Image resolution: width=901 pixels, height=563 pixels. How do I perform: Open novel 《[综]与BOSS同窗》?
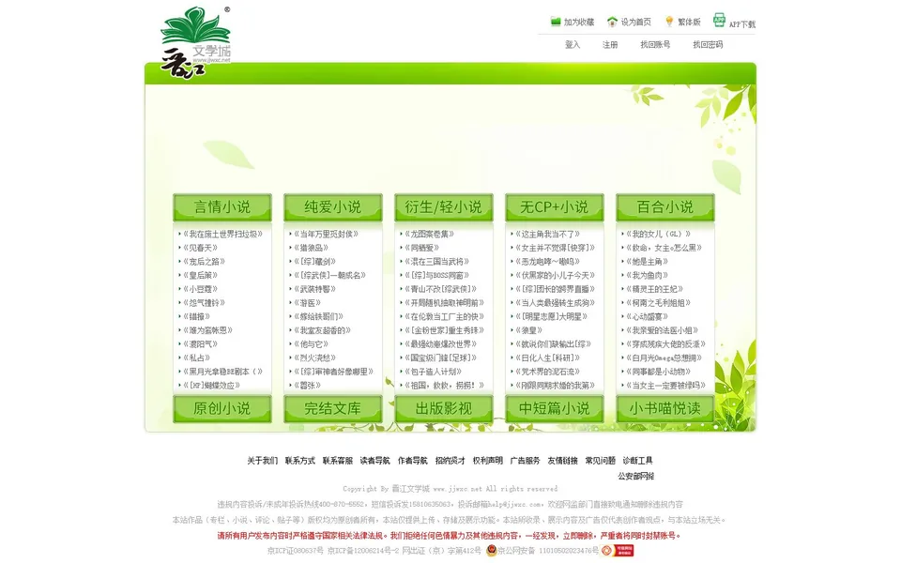click(436, 275)
